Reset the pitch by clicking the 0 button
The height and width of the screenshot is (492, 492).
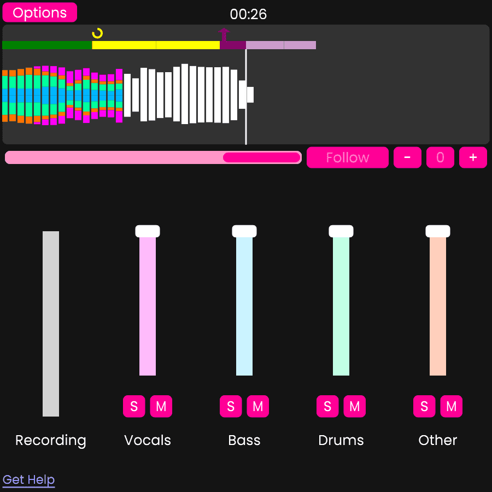[440, 157]
